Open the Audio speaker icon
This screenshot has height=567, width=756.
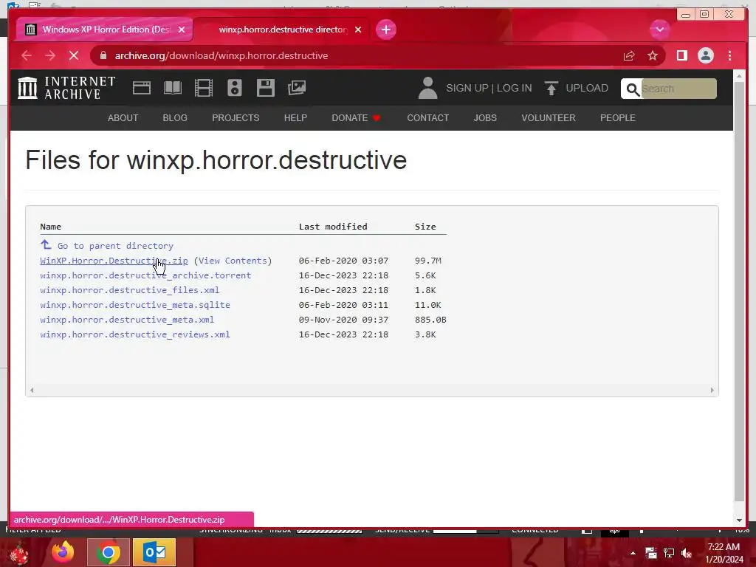(x=234, y=88)
